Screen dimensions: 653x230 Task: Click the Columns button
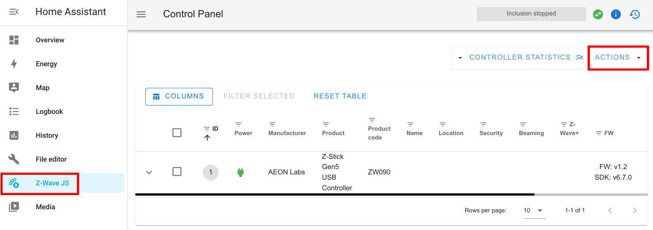(179, 97)
